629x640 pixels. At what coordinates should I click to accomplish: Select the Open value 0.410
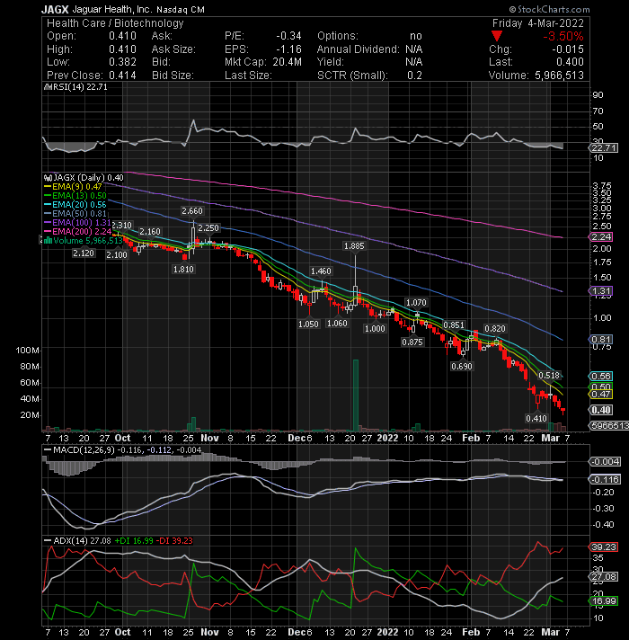pos(122,36)
